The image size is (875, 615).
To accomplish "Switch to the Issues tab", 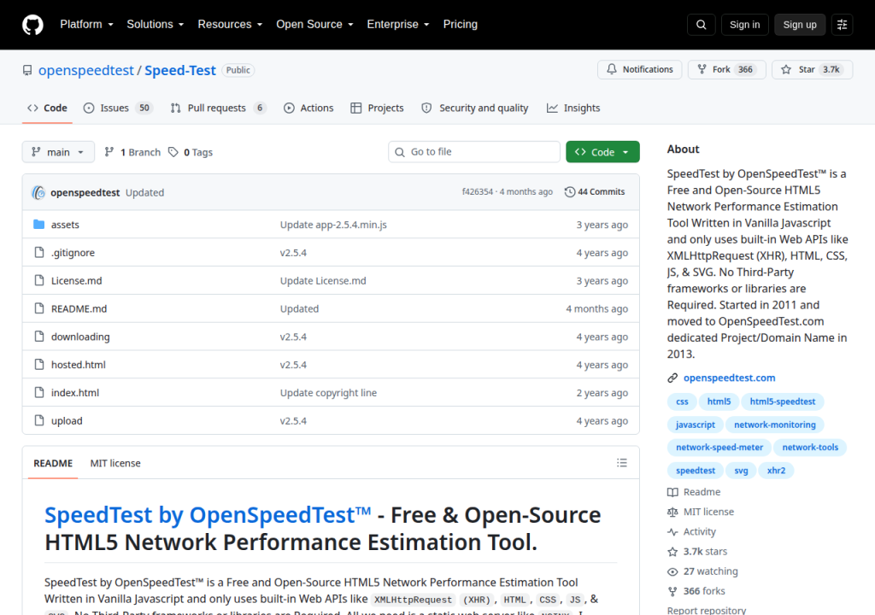I will [118, 108].
